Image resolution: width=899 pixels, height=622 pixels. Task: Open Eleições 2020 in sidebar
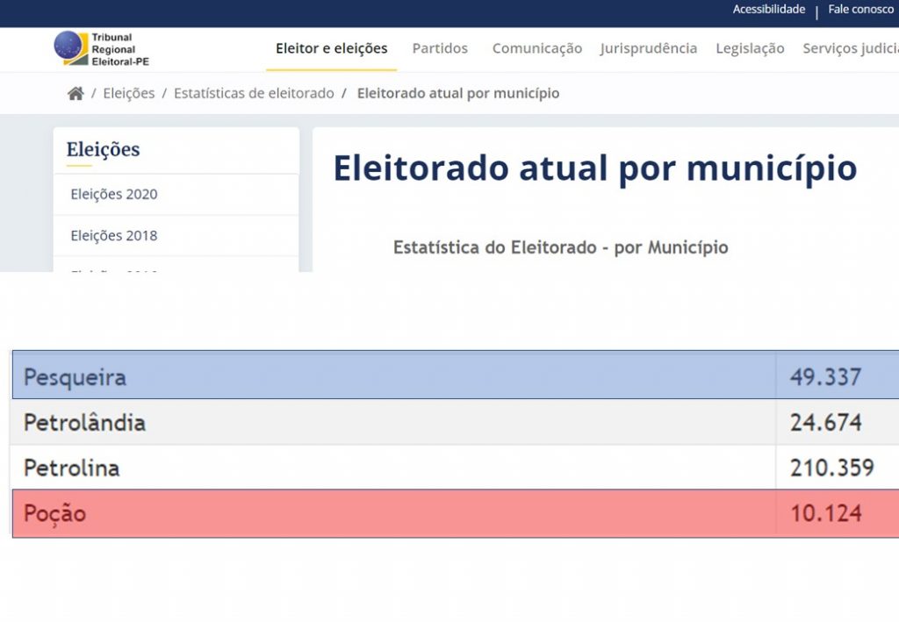(114, 195)
